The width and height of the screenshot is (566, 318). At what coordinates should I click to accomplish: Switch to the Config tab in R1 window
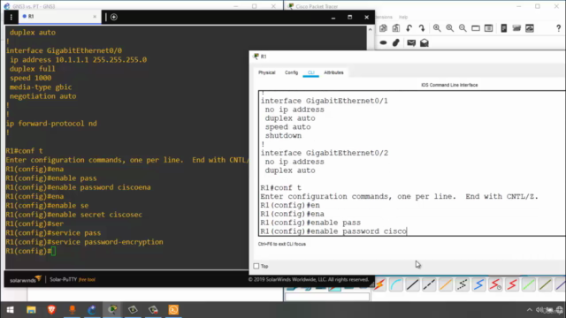[291, 72]
